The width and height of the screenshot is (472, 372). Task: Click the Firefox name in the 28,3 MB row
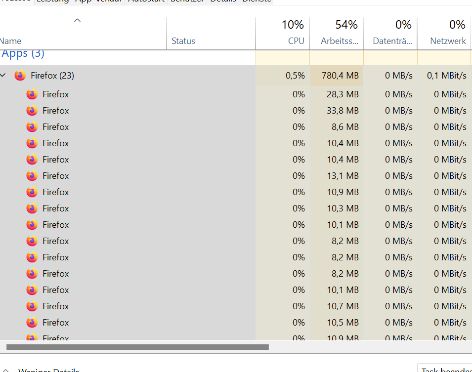click(x=56, y=94)
